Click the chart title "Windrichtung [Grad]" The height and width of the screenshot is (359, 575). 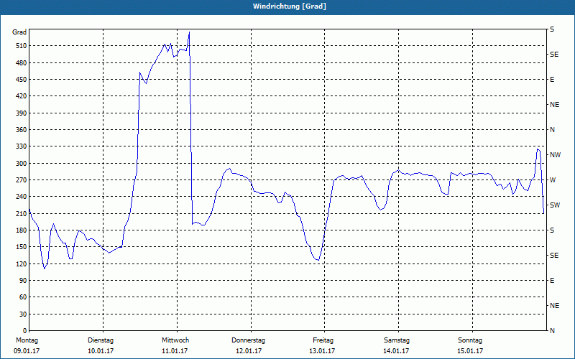(290, 6)
